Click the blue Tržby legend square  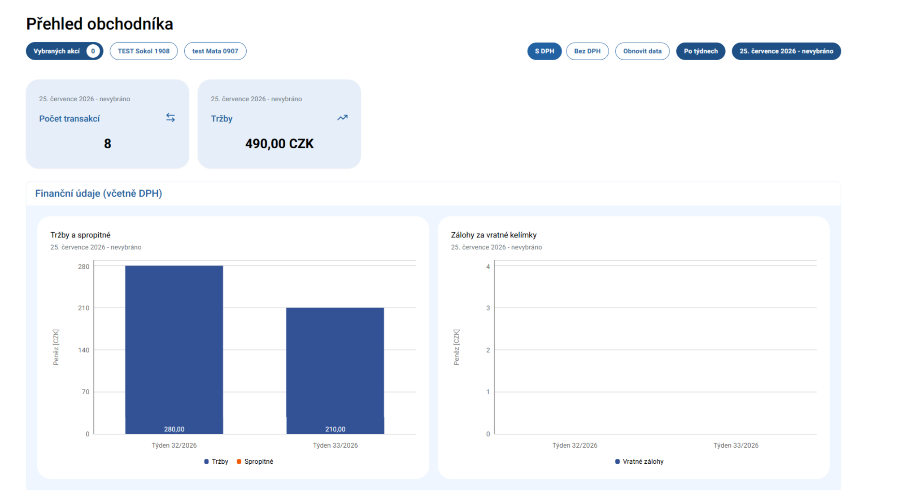pyautogui.click(x=206, y=461)
